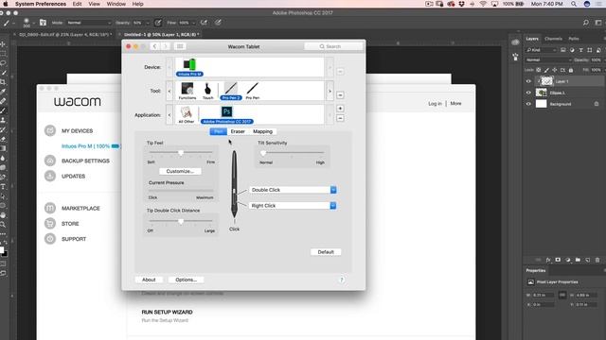The height and width of the screenshot is (340, 606).
Task: Remove the tool with its minus button
Action: point(340,94)
